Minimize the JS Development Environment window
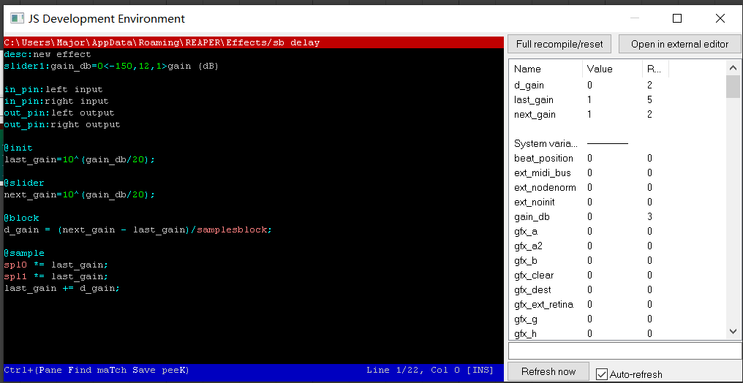743x383 pixels. pyautogui.click(x=635, y=18)
